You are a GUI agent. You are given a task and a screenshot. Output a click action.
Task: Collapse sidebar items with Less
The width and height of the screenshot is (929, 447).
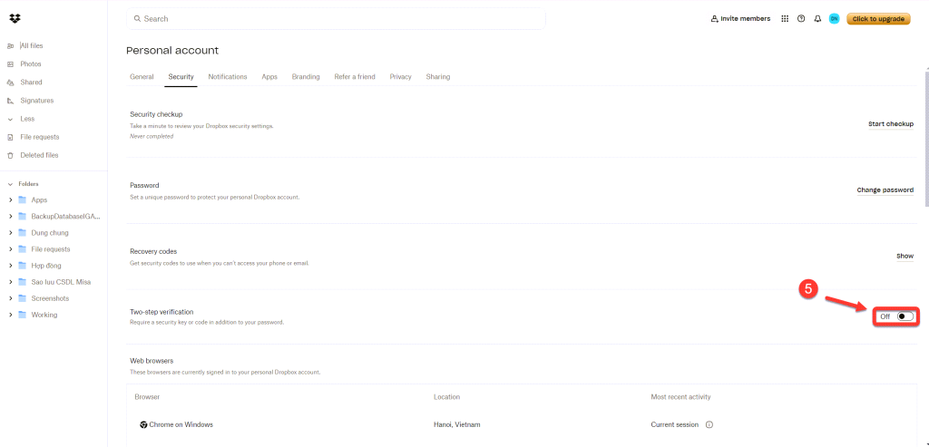(x=27, y=119)
